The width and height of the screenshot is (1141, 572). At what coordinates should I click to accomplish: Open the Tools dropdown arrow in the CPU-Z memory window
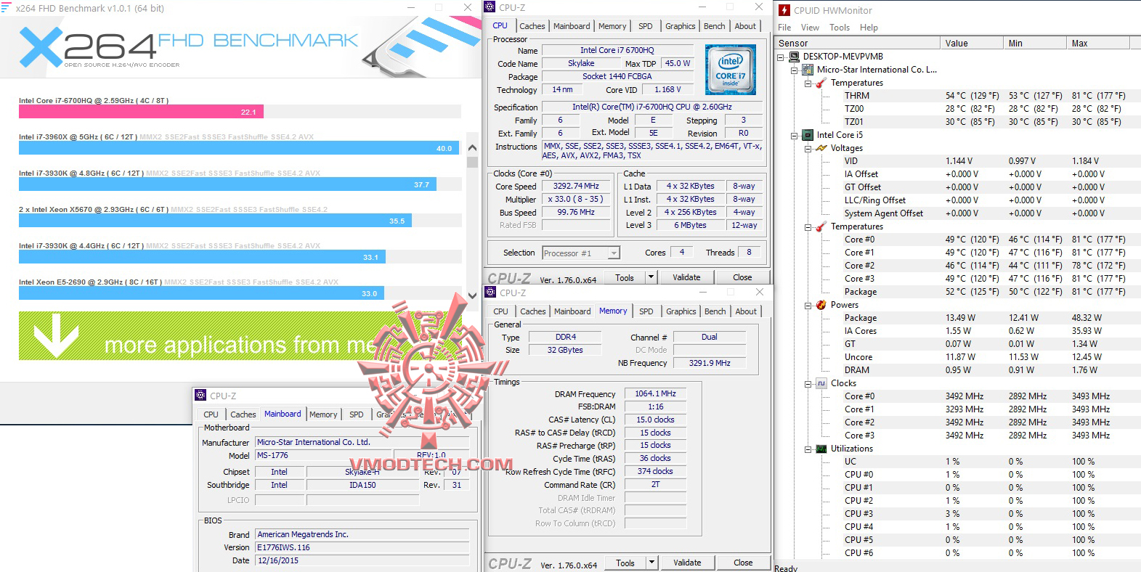pos(651,562)
